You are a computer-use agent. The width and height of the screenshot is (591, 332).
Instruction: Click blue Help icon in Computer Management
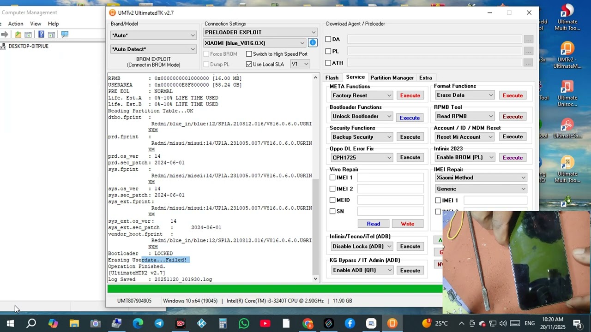tap(41, 35)
